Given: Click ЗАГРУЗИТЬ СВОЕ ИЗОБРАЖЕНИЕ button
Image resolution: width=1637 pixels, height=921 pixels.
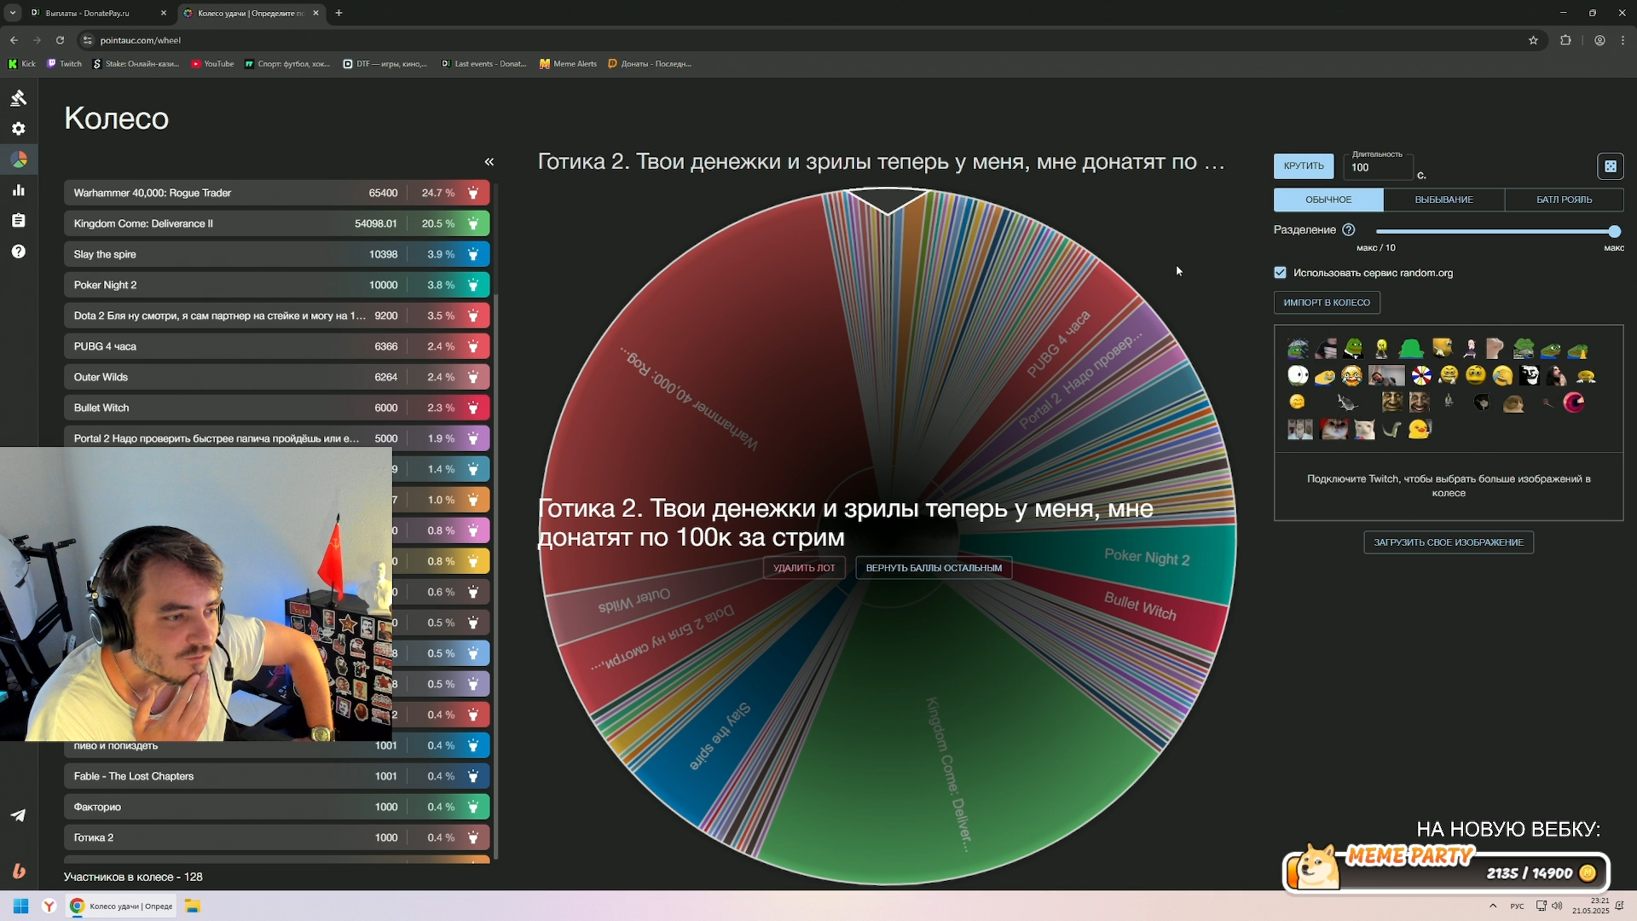Looking at the screenshot, I should click(1448, 542).
